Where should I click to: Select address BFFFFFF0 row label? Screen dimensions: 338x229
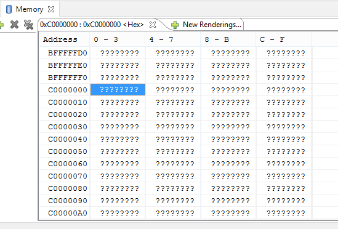68,78
